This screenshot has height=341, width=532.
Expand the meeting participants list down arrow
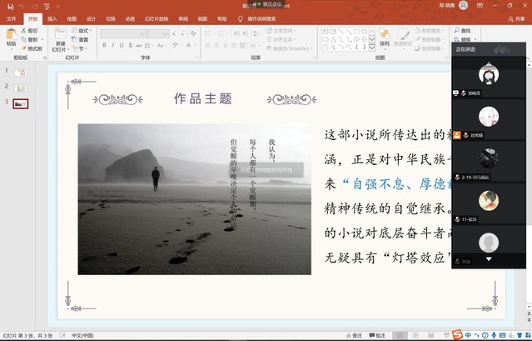489,259
